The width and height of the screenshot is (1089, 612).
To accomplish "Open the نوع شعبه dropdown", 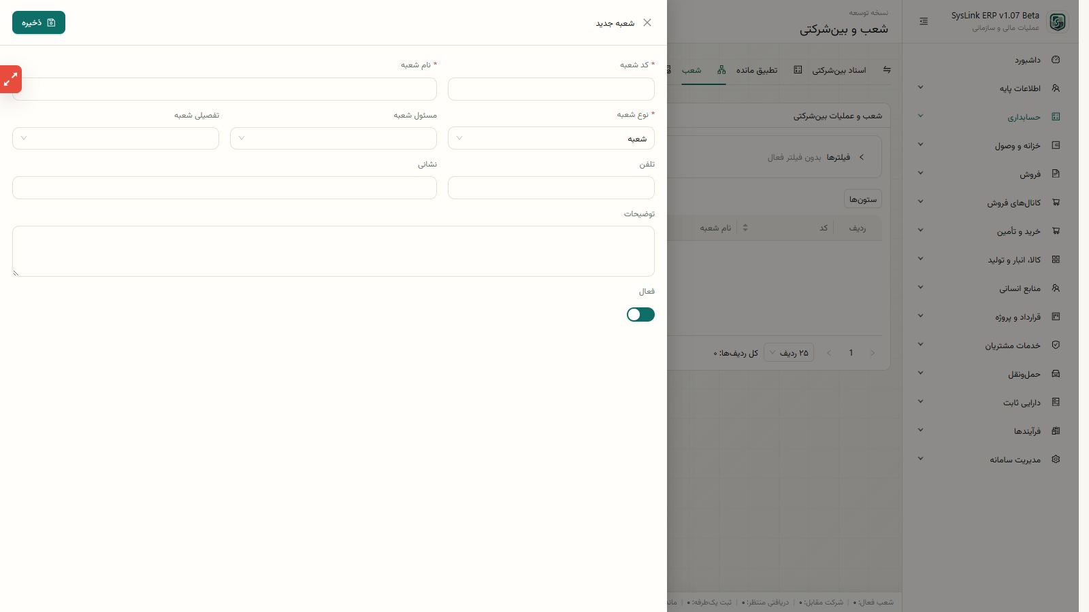I will [551, 138].
